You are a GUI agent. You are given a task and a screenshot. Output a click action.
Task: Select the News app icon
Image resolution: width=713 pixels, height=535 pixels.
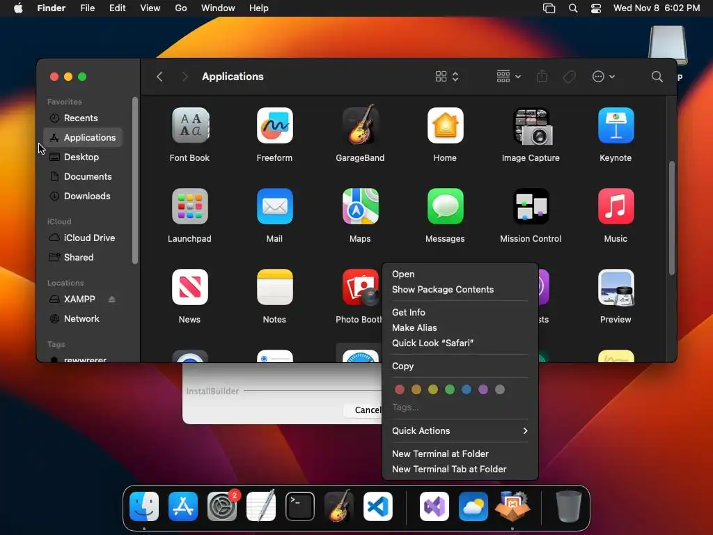pos(190,287)
